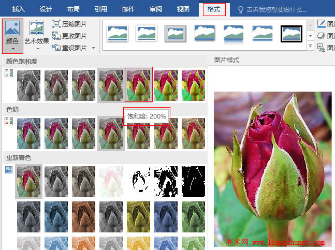Click the lightbulb Tell Me icon

coord(241,10)
